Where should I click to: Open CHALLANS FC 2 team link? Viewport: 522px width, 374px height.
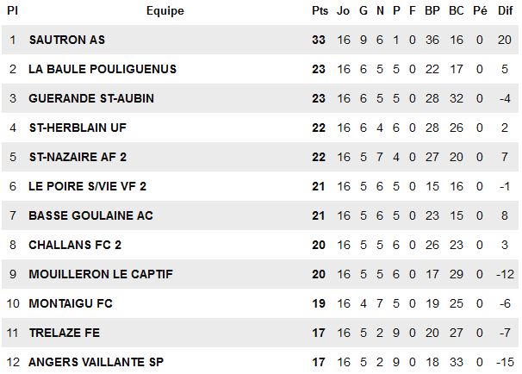point(75,245)
